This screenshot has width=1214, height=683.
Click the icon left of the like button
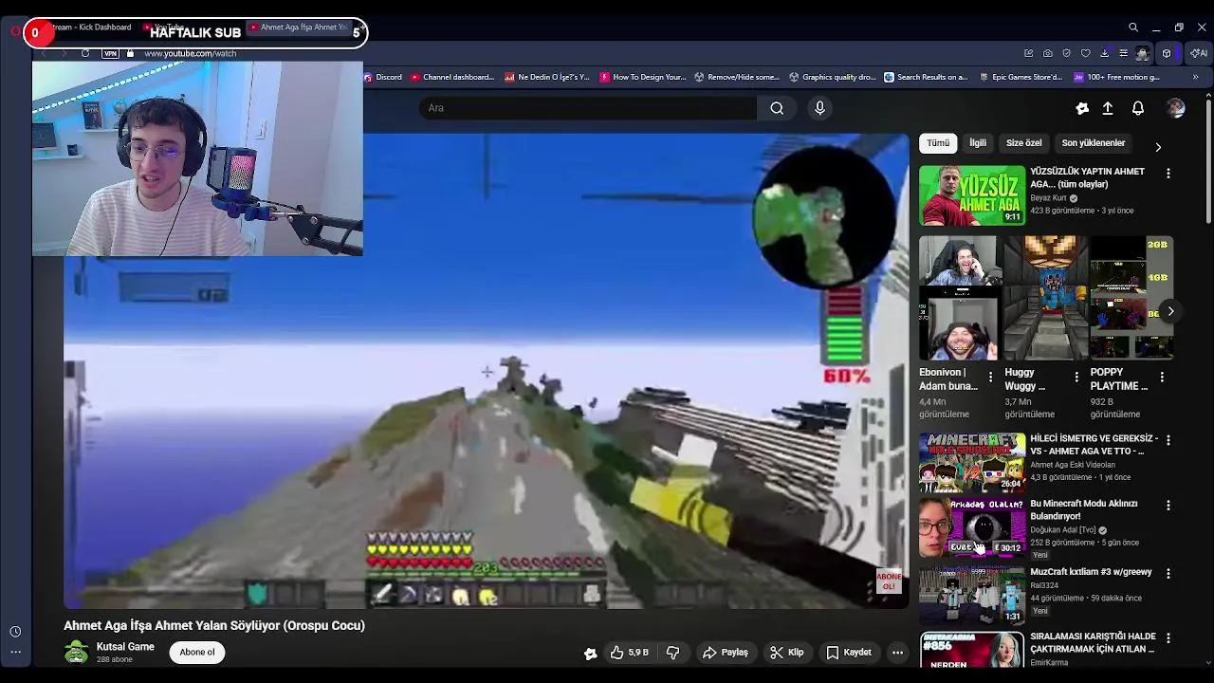point(591,653)
